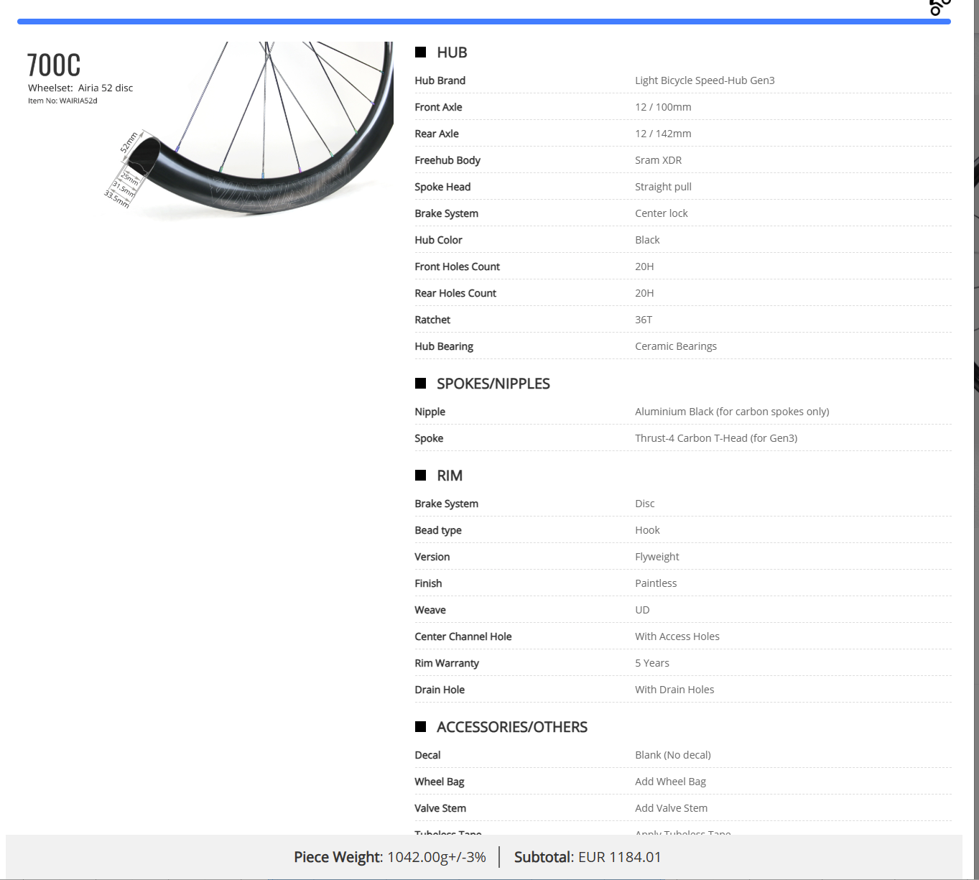Click the blue progress bar at top

click(483, 22)
